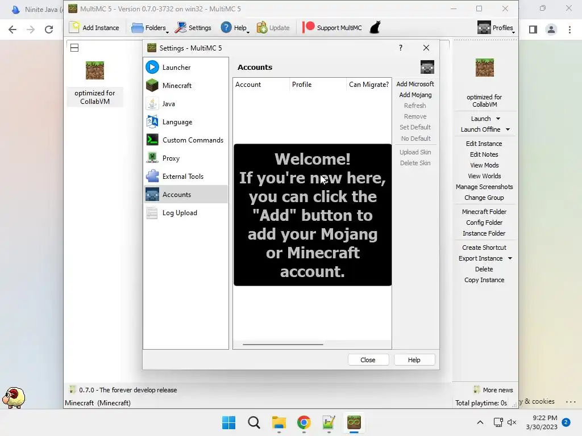Open the Profiles account dropdown

pyautogui.click(x=496, y=28)
